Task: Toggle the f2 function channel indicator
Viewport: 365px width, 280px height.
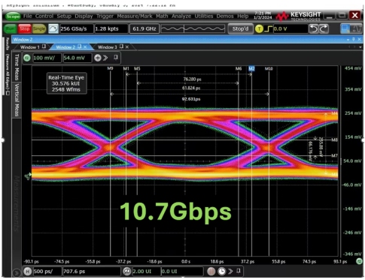Action: point(27,58)
